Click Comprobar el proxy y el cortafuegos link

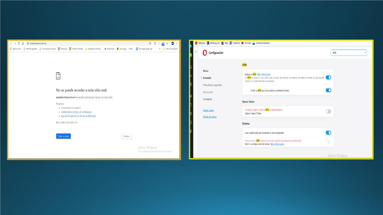click(x=76, y=112)
